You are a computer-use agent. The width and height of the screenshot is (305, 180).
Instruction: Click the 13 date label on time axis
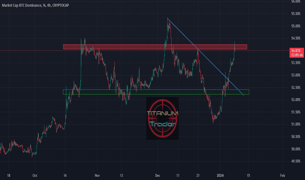[x=121, y=175]
